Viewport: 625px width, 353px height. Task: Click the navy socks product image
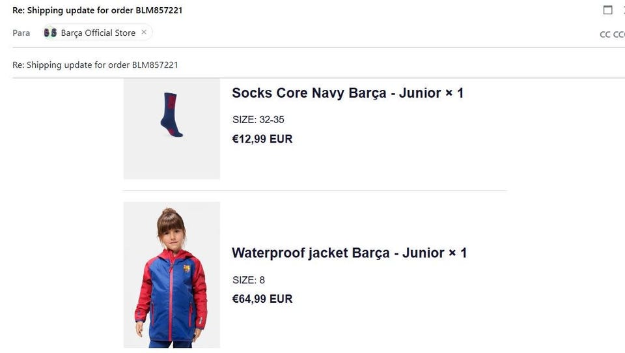172,124
